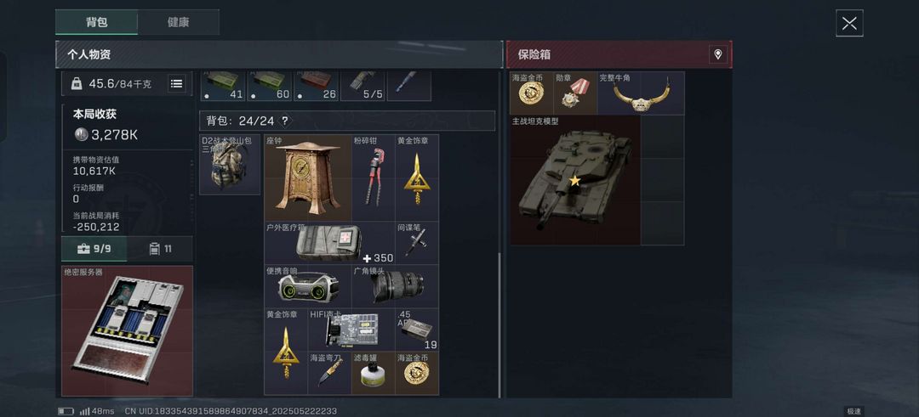Switch to the 健康 tab
Image resolution: width=919 pixels, height=417 pixels.
pos(178,22)
